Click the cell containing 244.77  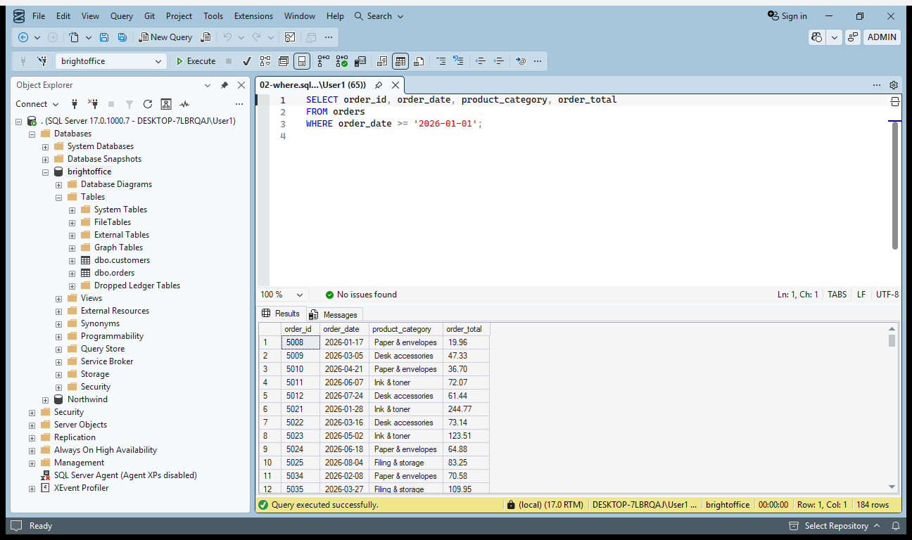[x=466, y=409]
